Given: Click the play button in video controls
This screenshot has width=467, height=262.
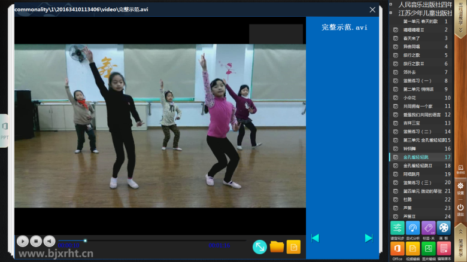Looking at the screenshot, I should pos(22,241).
